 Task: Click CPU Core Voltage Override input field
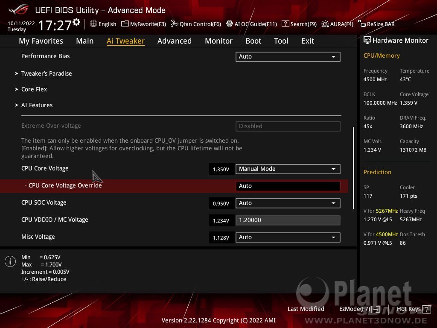point(288,186)
